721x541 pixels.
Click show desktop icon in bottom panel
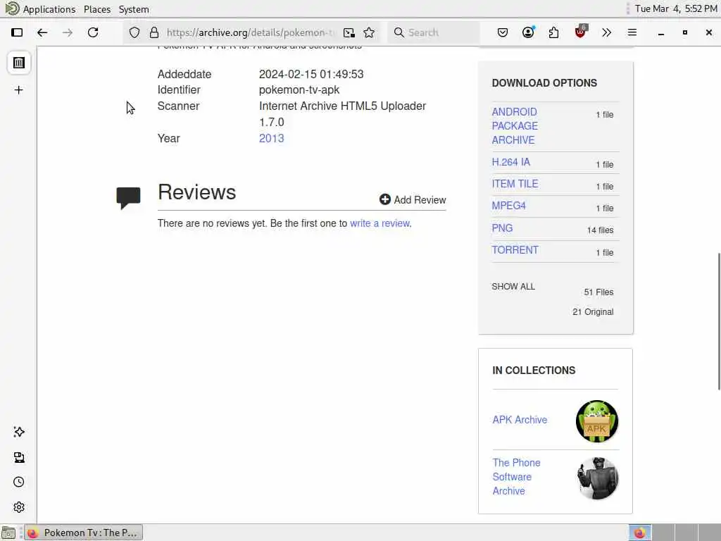pos(8,533)
